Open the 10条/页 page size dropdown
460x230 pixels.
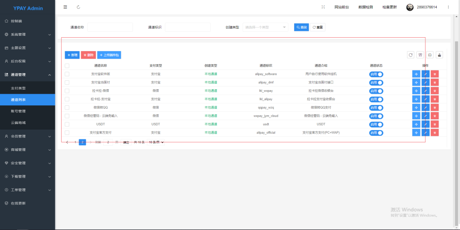click(156, 142)
